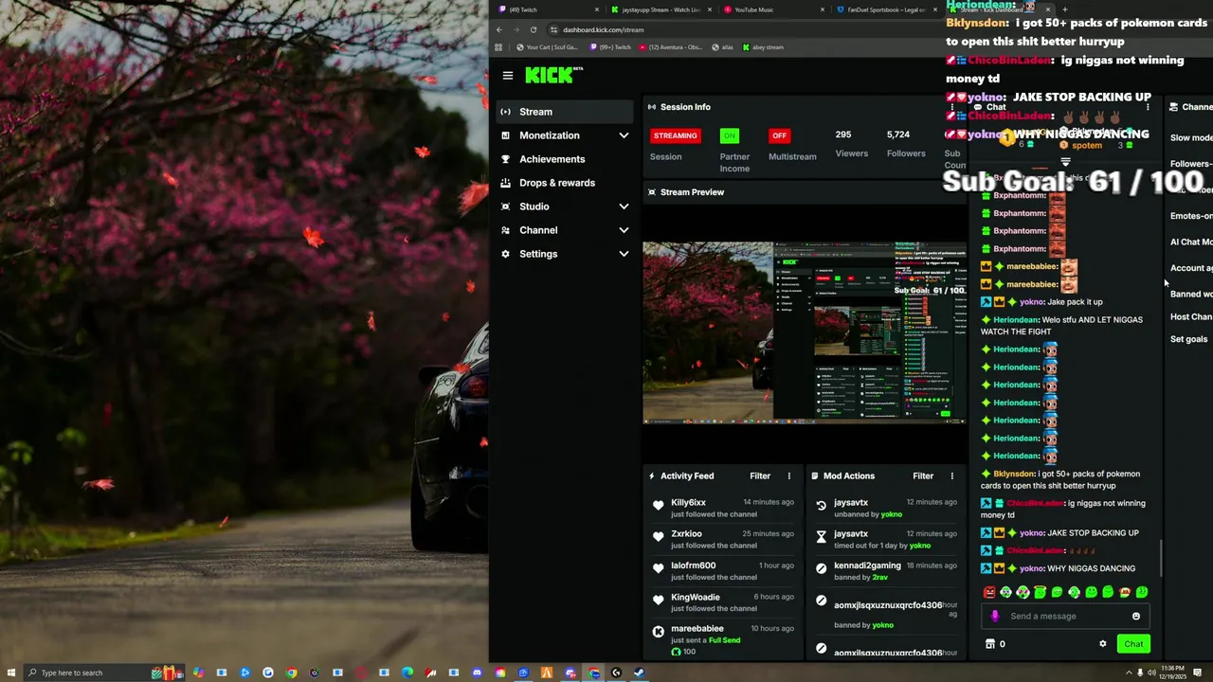Select the red angry emote
The width and height of the screenshot is (1213, 682).
coord(989,592)
